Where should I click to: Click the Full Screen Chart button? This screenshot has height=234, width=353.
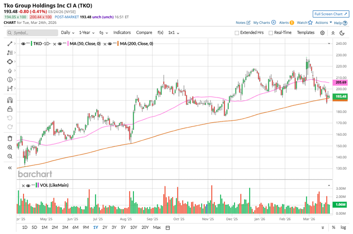331,14
